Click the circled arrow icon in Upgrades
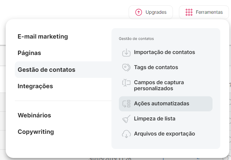The image size is (231, 160). coord(139,12)
